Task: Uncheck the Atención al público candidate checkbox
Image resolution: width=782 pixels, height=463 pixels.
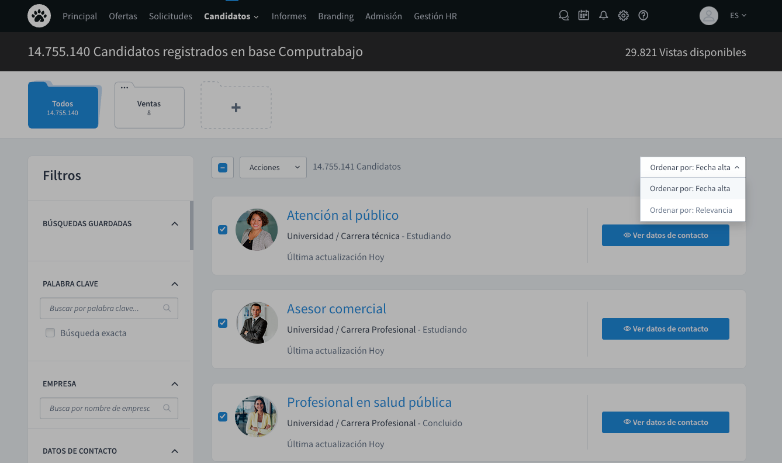Action: tap(223, 230)
